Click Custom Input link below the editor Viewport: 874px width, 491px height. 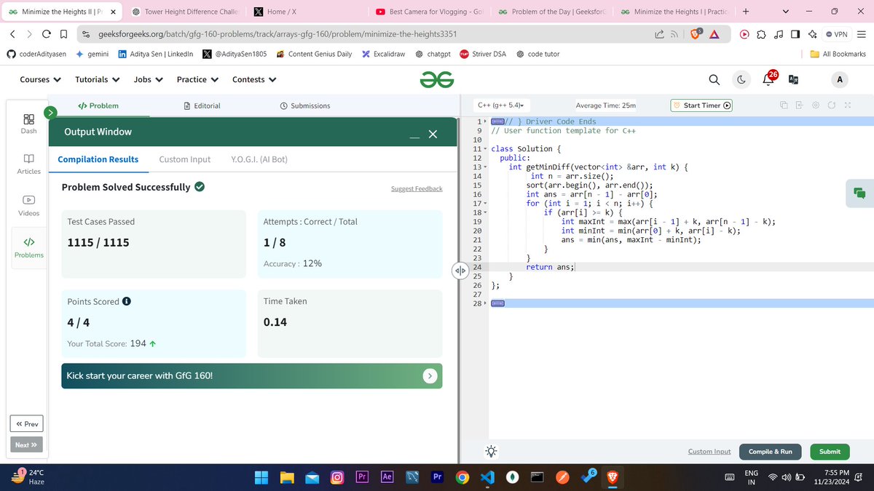709,452
